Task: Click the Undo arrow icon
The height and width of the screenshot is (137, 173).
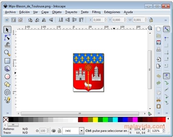Action: coord(159,76)
